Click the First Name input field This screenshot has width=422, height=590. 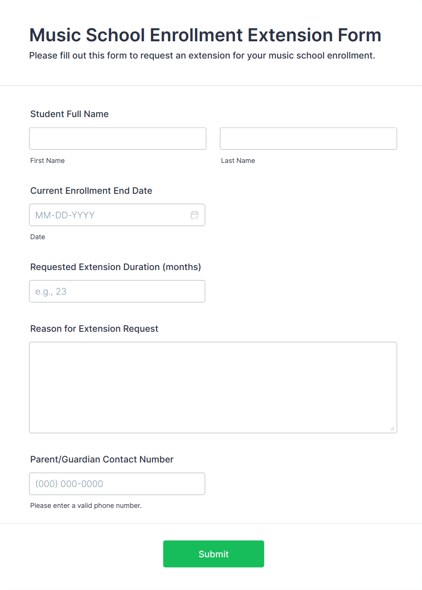tap(118, 138)
